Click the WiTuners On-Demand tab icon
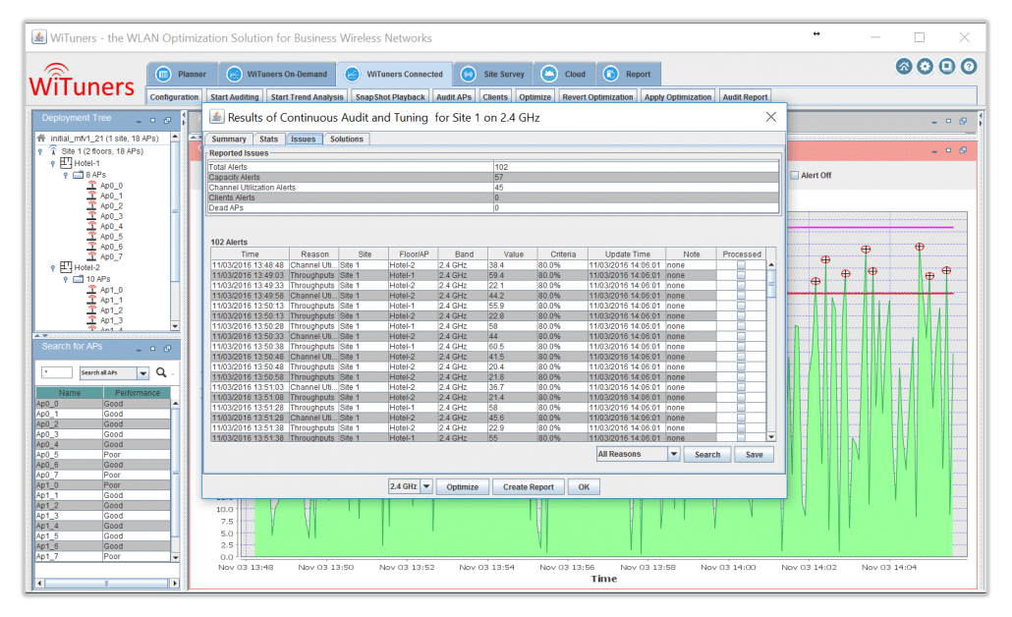Screen dimensions: 1012x617 (234, 74)
